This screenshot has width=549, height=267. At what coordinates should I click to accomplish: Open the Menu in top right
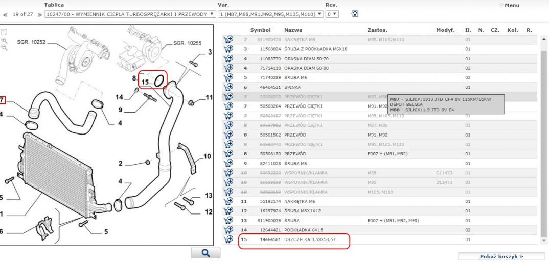(x=509, y=5)
